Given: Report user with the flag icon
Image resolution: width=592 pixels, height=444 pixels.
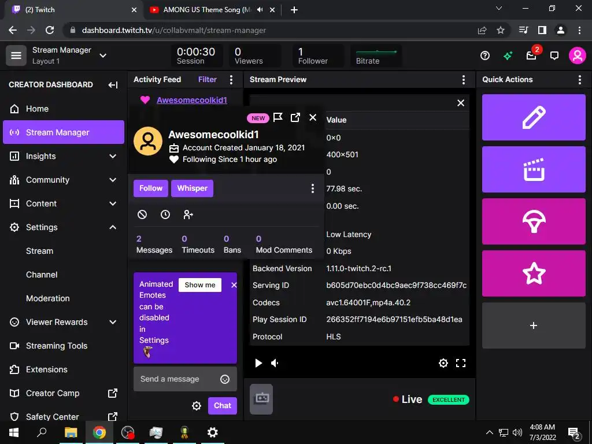Looking at the screenshot, I should point(278,117).
